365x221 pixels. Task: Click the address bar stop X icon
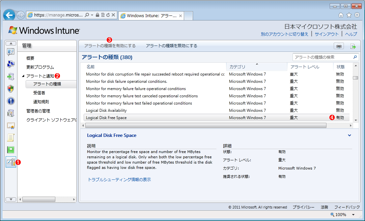tap(113, 15)
